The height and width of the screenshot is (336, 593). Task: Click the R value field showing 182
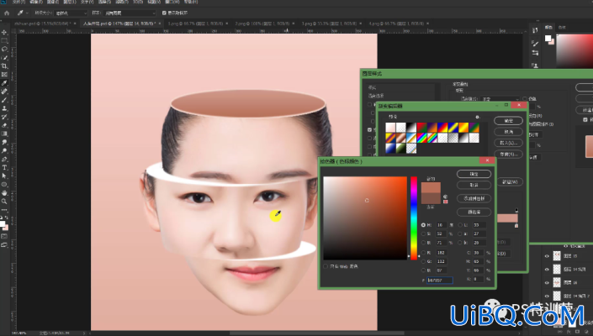[x=441, y=253]
